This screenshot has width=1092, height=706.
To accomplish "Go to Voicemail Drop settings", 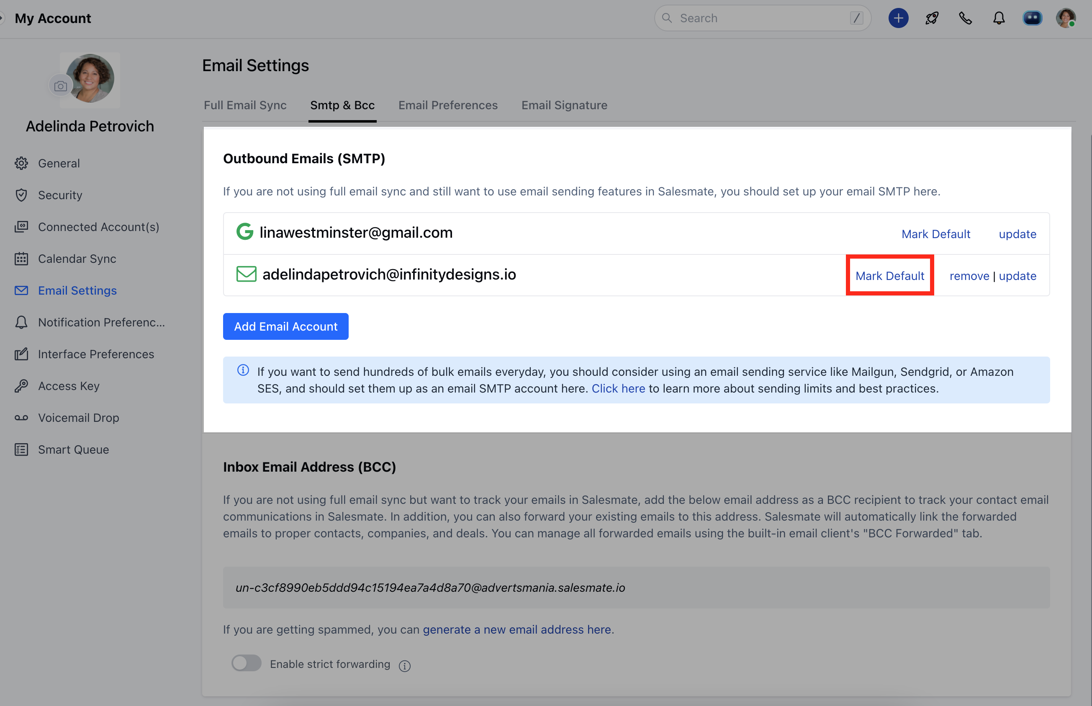I will click(x=78, y=418).
